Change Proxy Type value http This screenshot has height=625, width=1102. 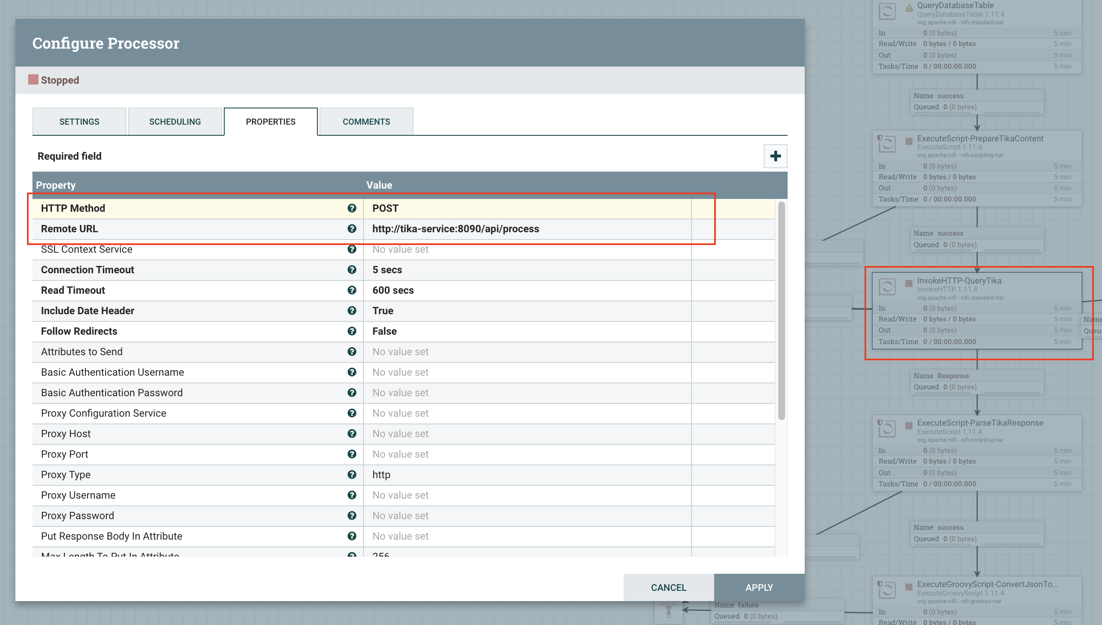(528, 475)
